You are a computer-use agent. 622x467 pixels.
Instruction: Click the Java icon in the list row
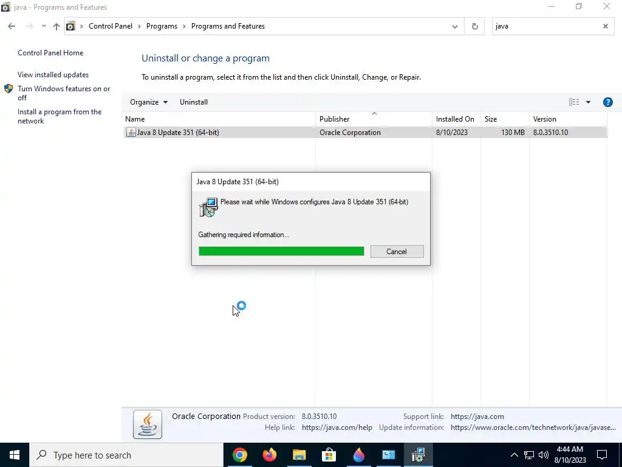pyautogui.click(x=131, y=132)
